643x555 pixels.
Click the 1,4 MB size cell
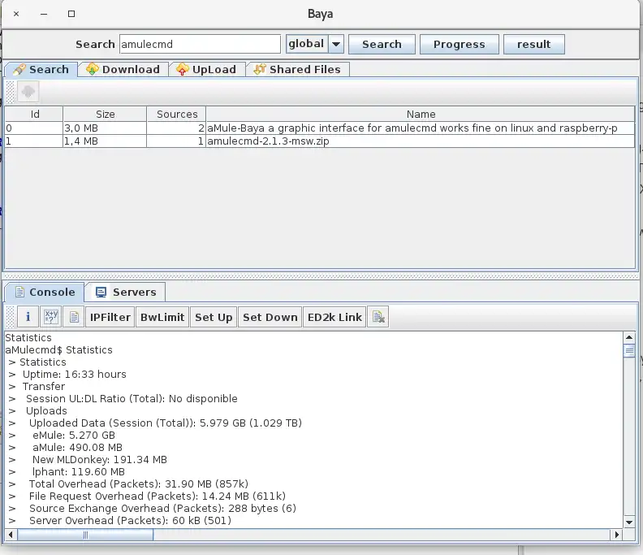click(105, 141)
